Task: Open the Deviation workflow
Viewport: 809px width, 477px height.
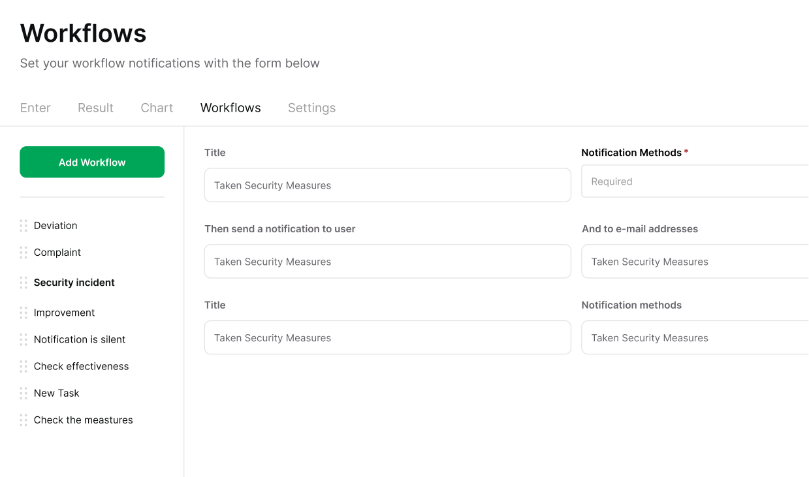Action: coord(56,225)
